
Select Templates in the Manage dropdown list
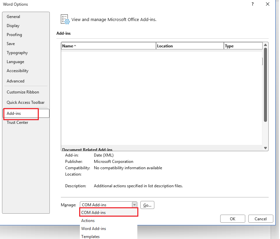click(x=109, y=237)
